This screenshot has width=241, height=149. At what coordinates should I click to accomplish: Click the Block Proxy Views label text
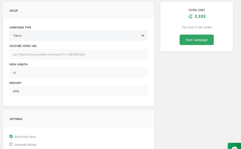tap(25, 137)
